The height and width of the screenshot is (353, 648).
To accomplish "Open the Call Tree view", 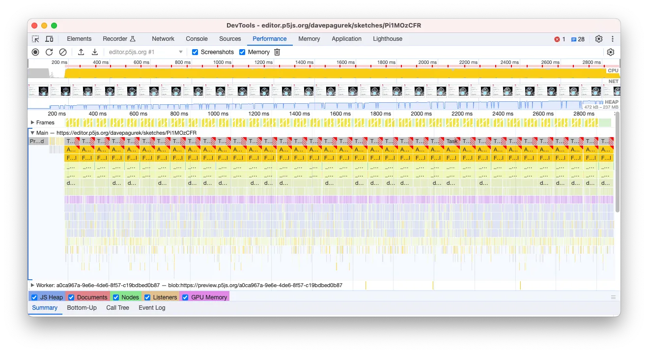I will pos(117,308).
